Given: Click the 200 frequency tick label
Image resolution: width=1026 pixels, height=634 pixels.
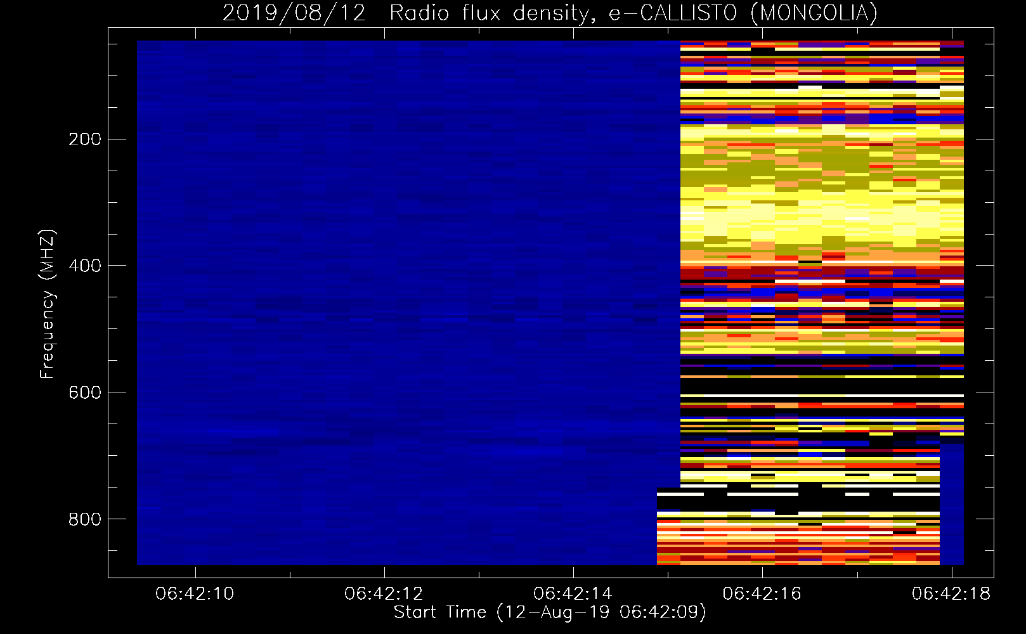Looking at the screenshot, I should click(x=84, y=139).
